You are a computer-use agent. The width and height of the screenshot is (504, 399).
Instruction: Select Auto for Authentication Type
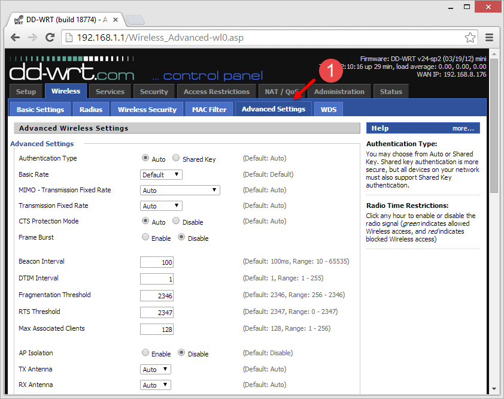point(145,158)
